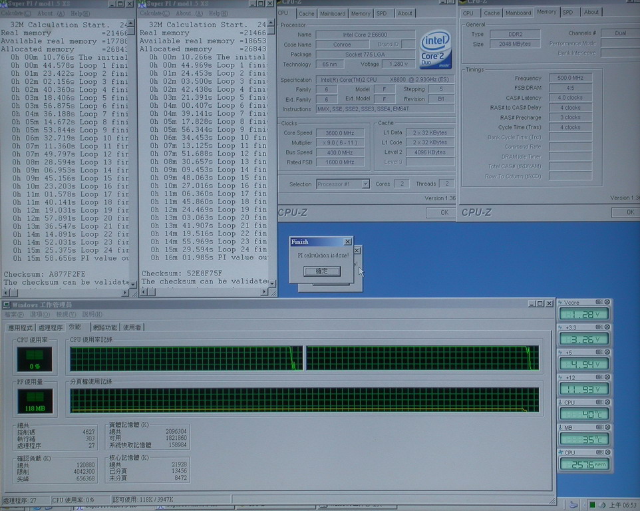Open About menu in right Super PI window
Screen dimensions: 640x511
coord(189,13)
